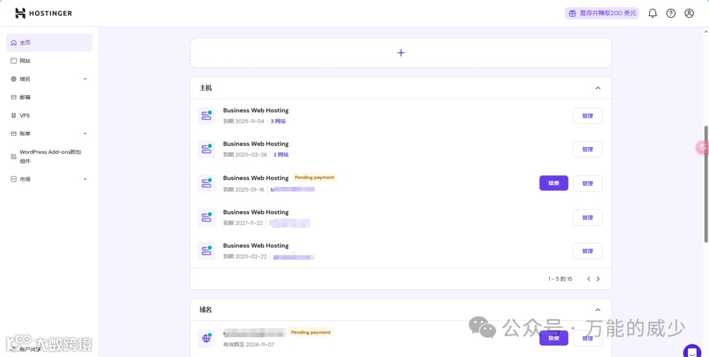709x357 pixels.
Task: Open 域名 sidebar item
Action: tap(49, 79)
